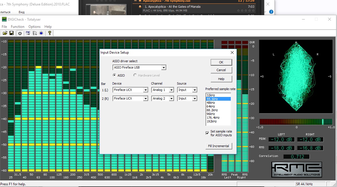The width and height of the screenshot is (337, 187).
Task: Open function select FNC icon
Action: click(x=28, y=33)
